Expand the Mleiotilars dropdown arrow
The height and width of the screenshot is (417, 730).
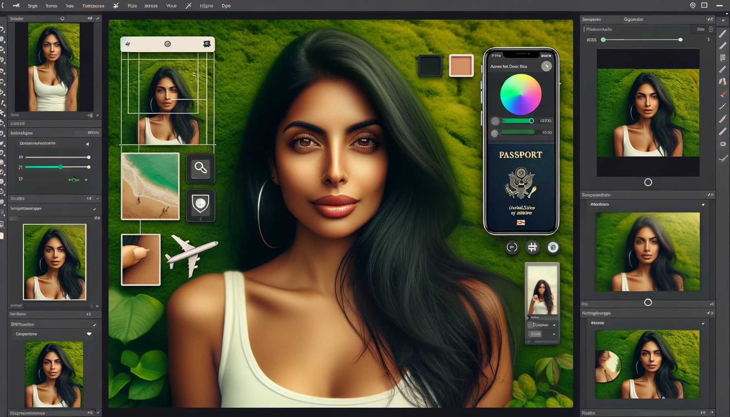[x=703, y=205]
